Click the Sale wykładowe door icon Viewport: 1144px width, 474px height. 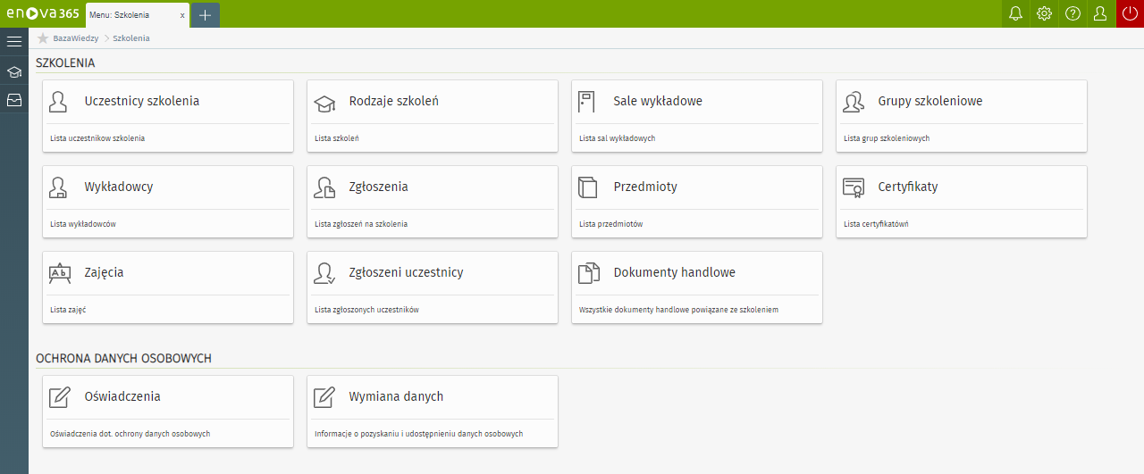586,102
